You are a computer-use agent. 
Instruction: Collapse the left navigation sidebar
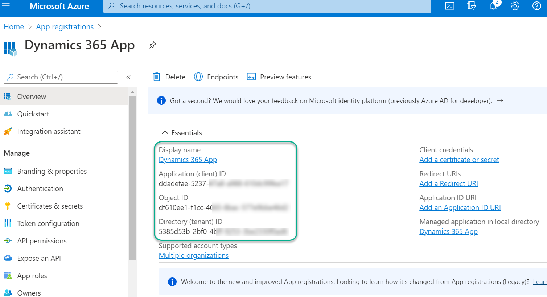pos(128,77)
